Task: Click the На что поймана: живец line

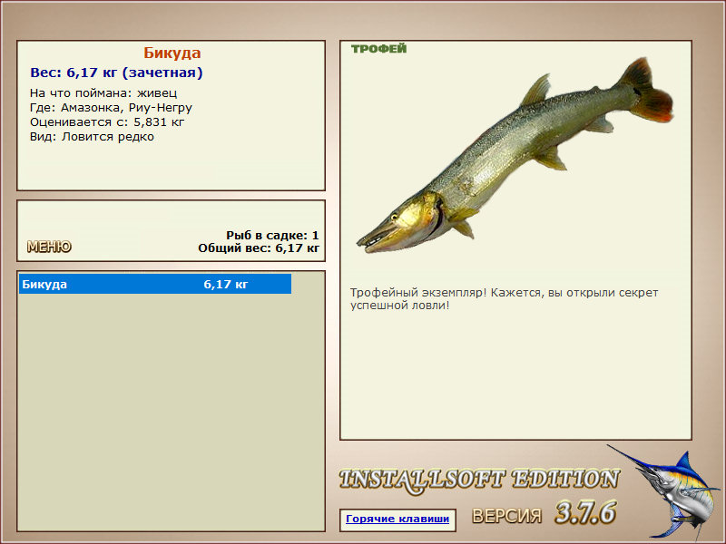Action: (103, 93)
